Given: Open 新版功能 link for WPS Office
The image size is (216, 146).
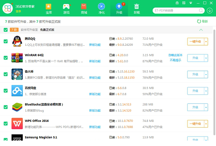Looking at the screenshot, I should 95,127.
